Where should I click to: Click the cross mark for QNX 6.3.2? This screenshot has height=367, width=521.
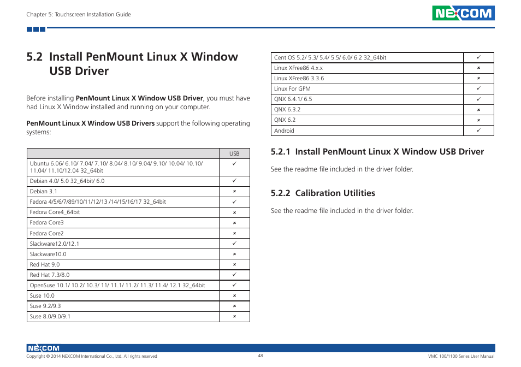coord(479,110)
